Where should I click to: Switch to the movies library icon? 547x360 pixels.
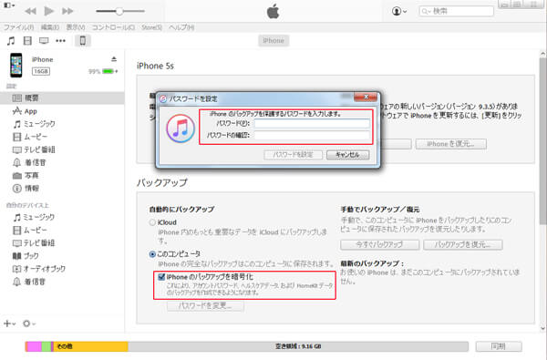point(27,41)
